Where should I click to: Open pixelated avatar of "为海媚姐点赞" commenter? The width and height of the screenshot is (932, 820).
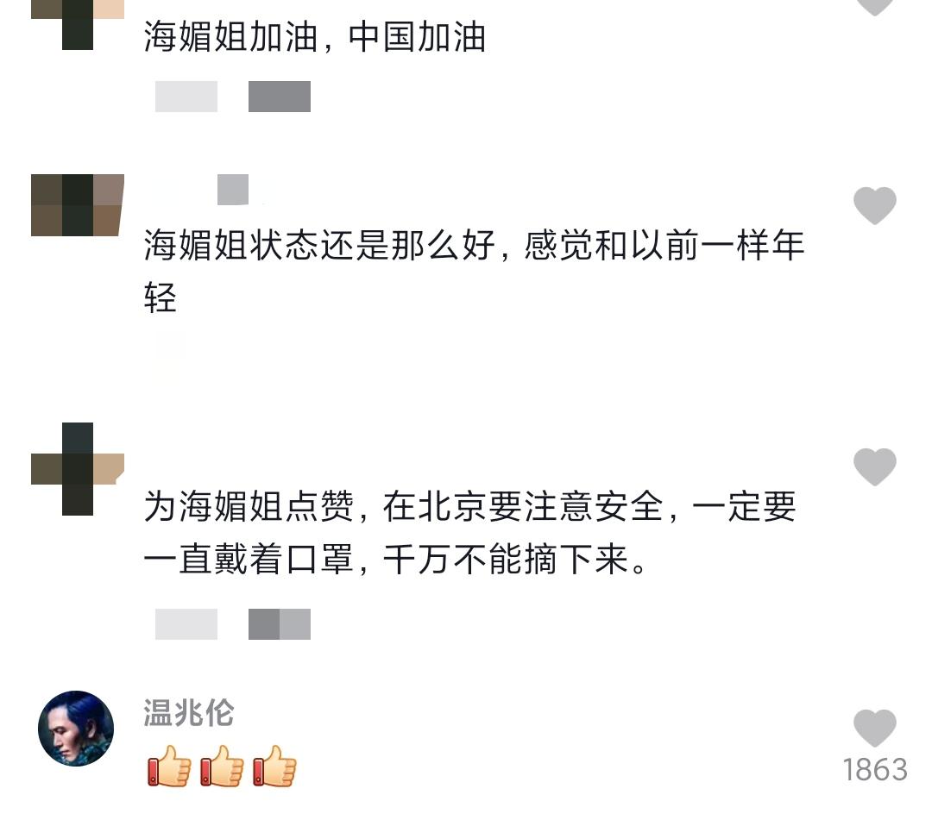(x=78, y=468)
